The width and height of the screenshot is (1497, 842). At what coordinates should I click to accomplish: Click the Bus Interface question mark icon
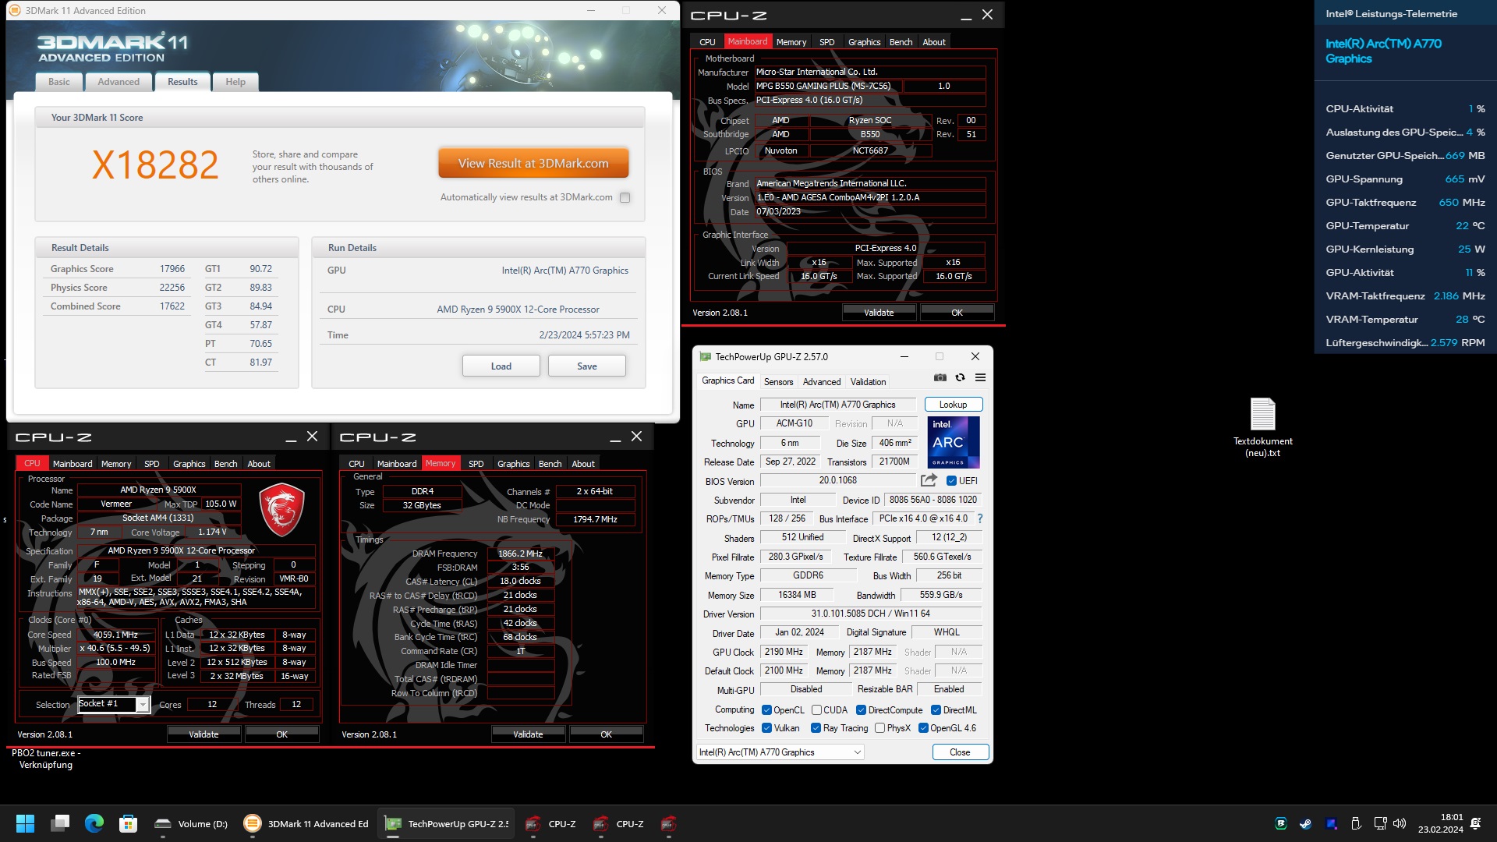(x=980, y=518)
